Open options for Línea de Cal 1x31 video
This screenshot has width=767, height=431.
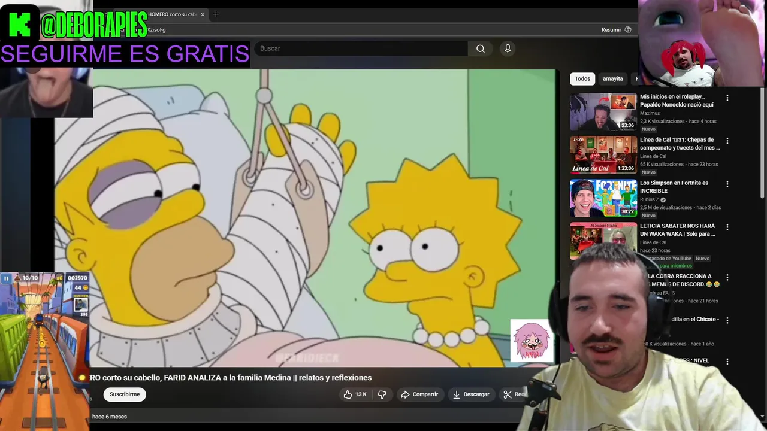[x=727, y=141]
